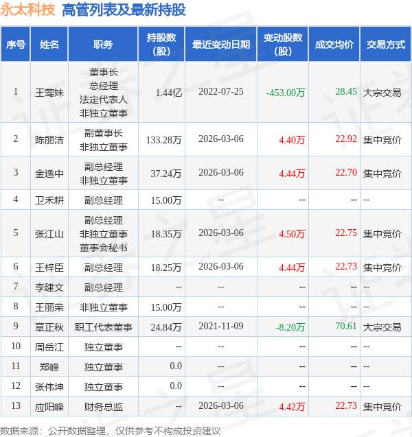412x437 pixels.
Task: Click the 法定代表人 position text
Action: point(103,99)
